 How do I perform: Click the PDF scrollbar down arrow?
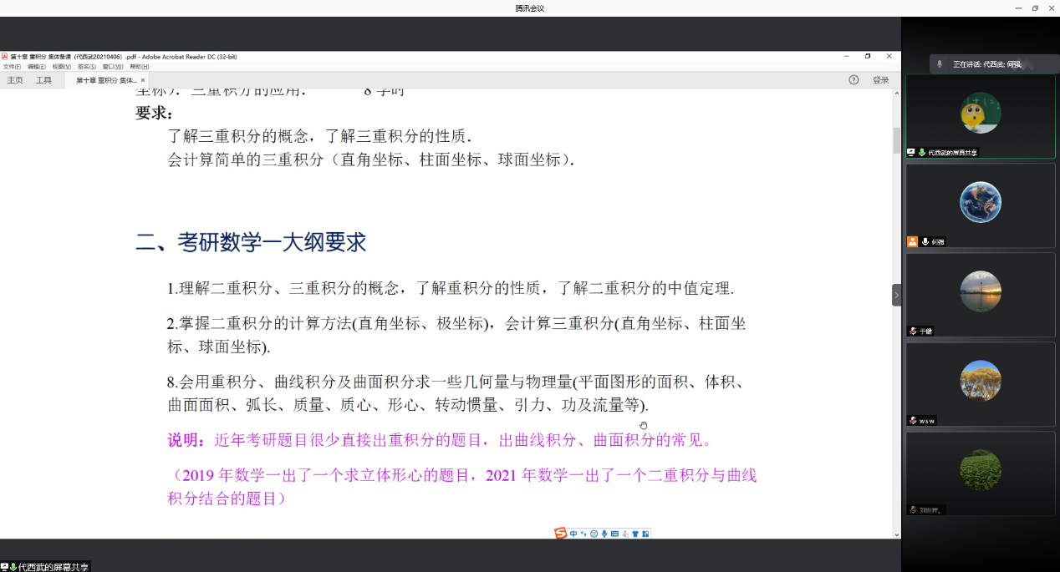pyautogui.click(x=897, y=534)
